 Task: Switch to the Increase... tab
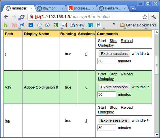[82, 8]
